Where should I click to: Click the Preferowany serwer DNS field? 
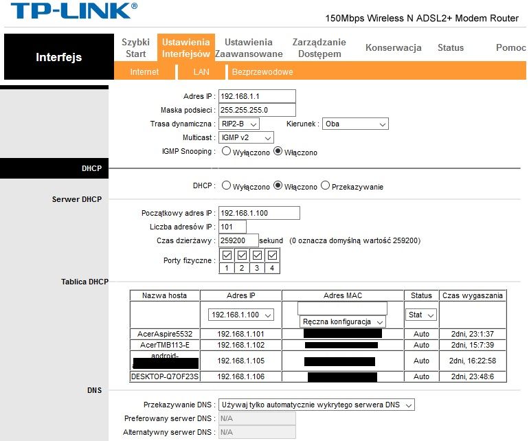coord(257,418)
